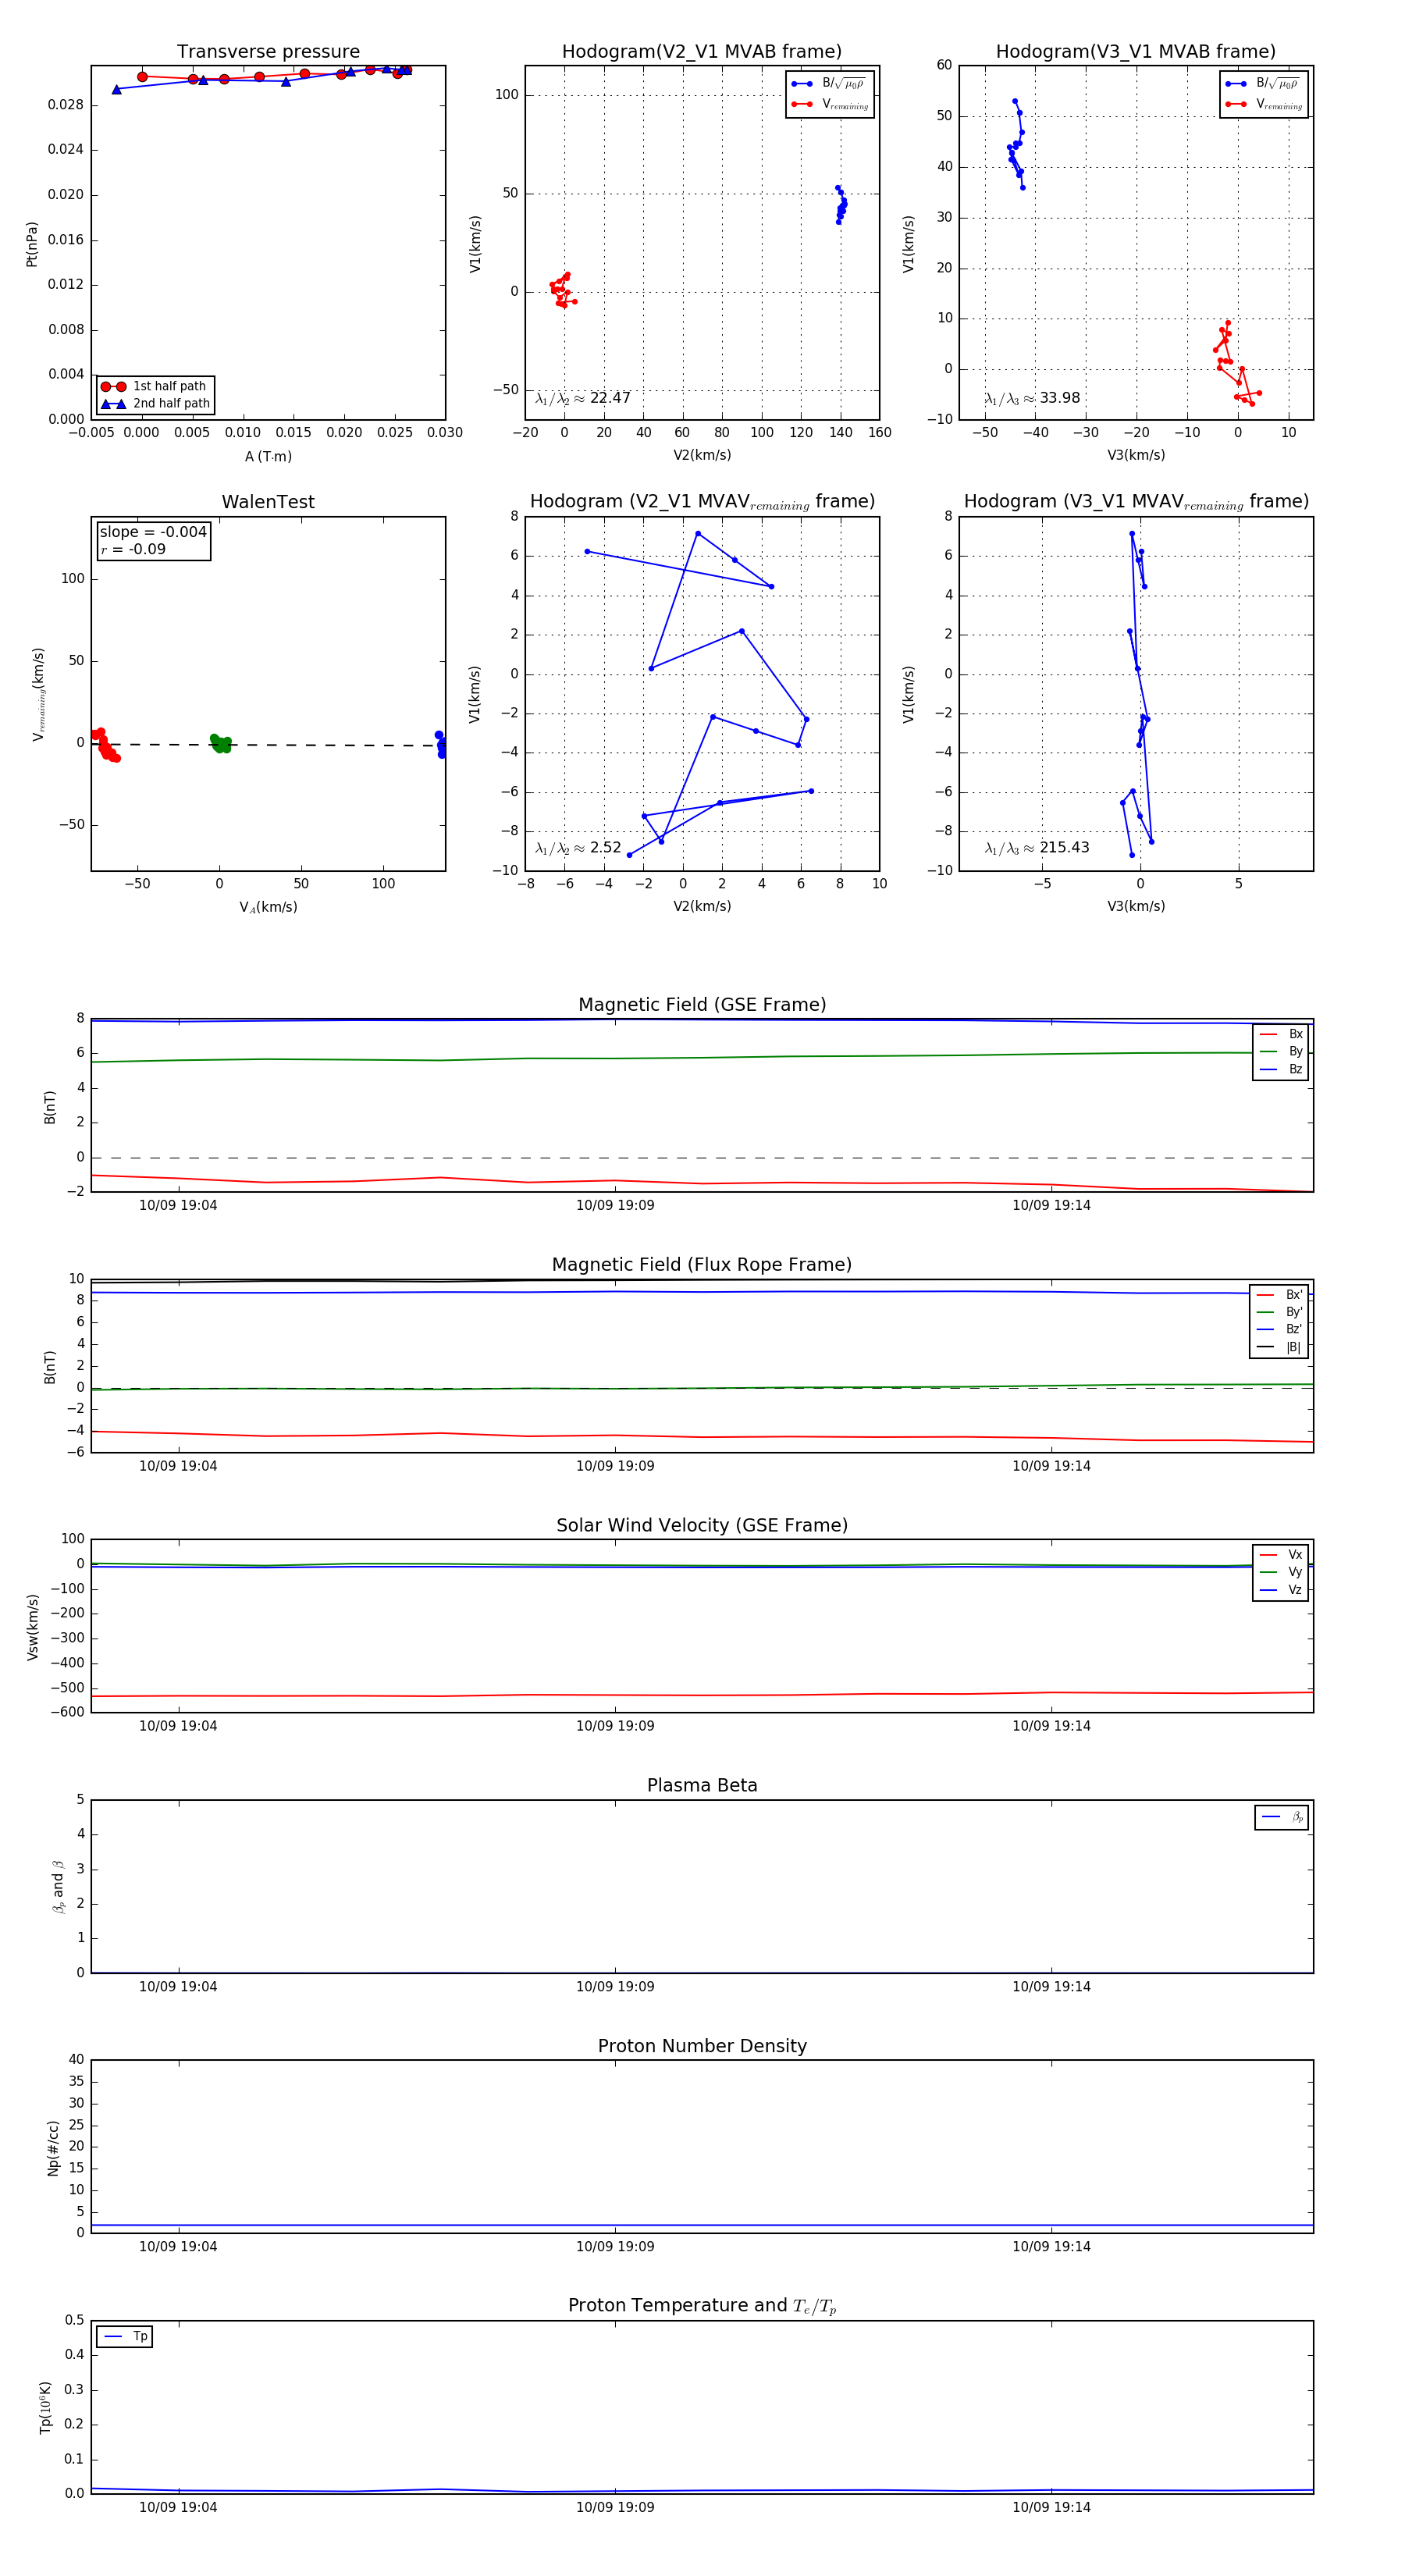
Task: Click the "|B|" legend entry in Flux Rope plot
Action: pos(1279,1348)
